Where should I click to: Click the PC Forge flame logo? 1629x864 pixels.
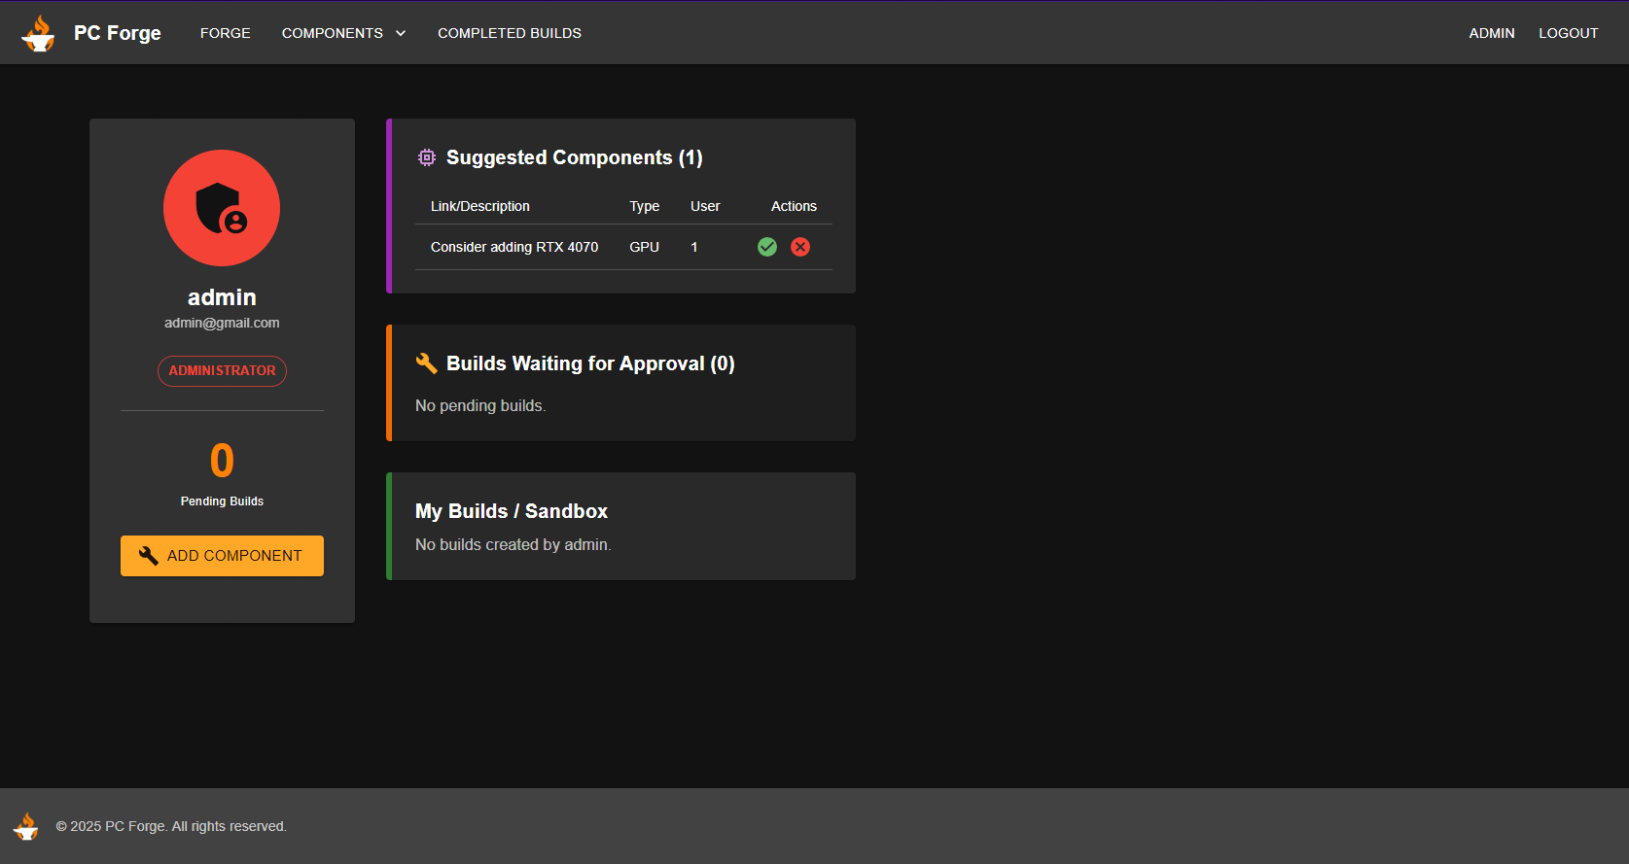pos(39,33)
